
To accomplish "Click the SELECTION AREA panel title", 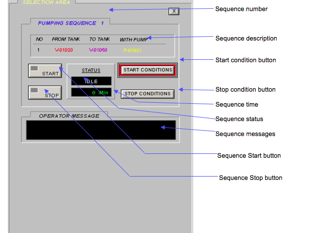I will tap(46, 2).
